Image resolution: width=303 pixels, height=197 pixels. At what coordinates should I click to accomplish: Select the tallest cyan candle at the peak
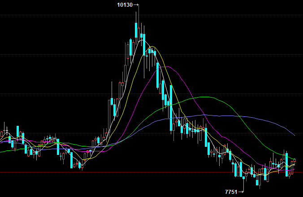(136, 30)
